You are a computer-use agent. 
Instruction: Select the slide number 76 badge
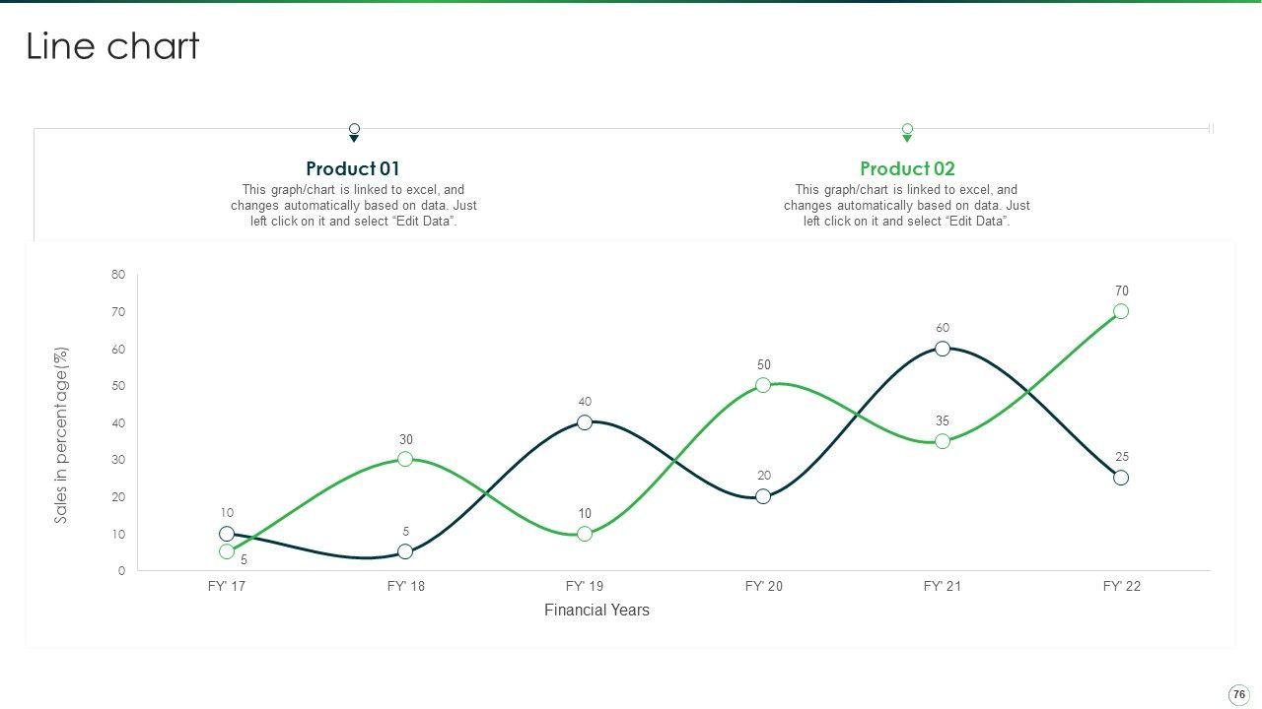pos(1238,694)
